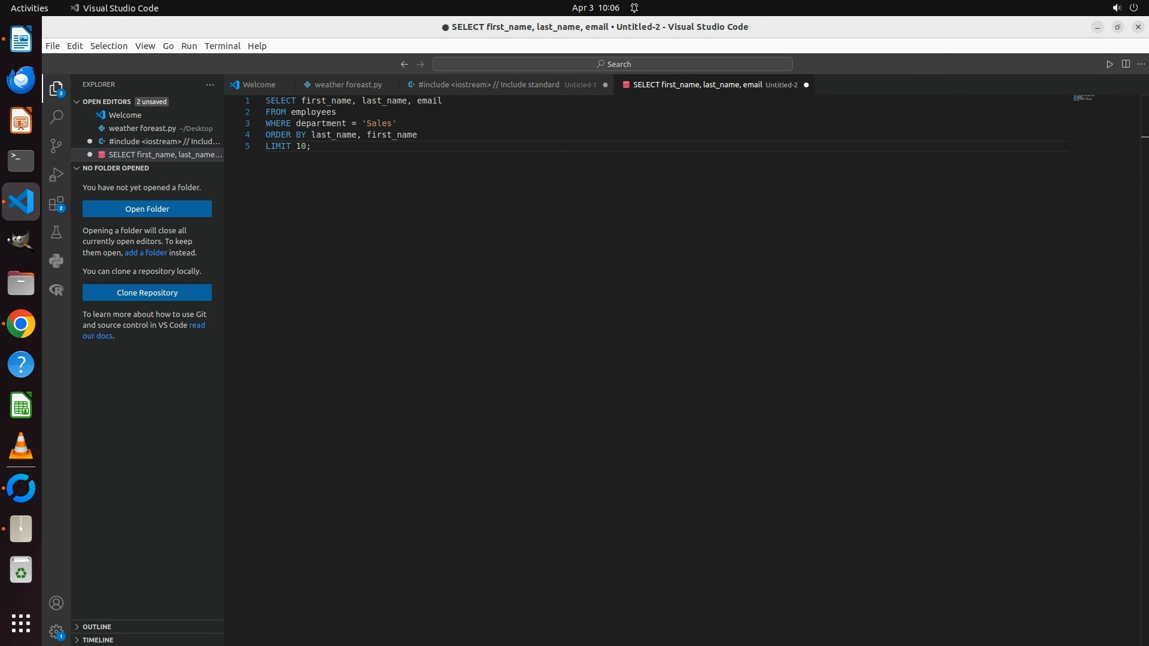Open the Search view in activity bar

[56, 117]
